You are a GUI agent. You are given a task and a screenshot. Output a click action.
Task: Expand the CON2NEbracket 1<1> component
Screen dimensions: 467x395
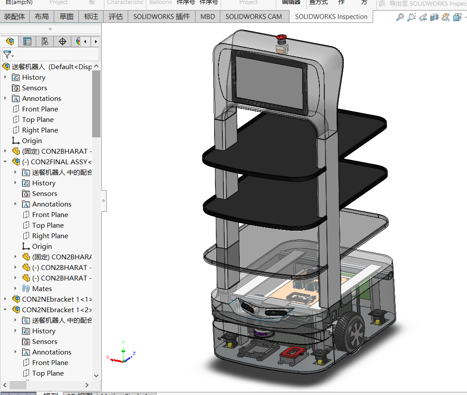coord(5,299)
